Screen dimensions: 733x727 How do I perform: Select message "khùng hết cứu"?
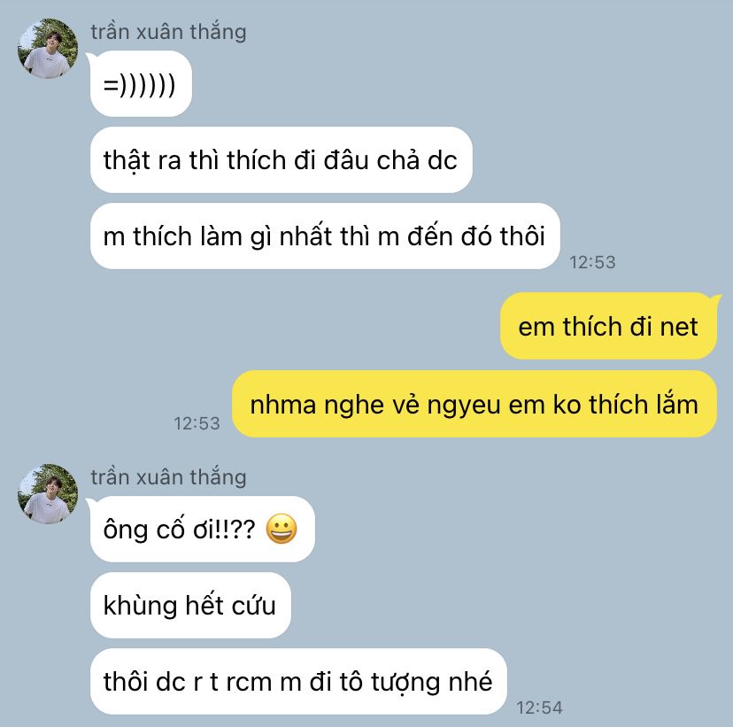(190, 606)
